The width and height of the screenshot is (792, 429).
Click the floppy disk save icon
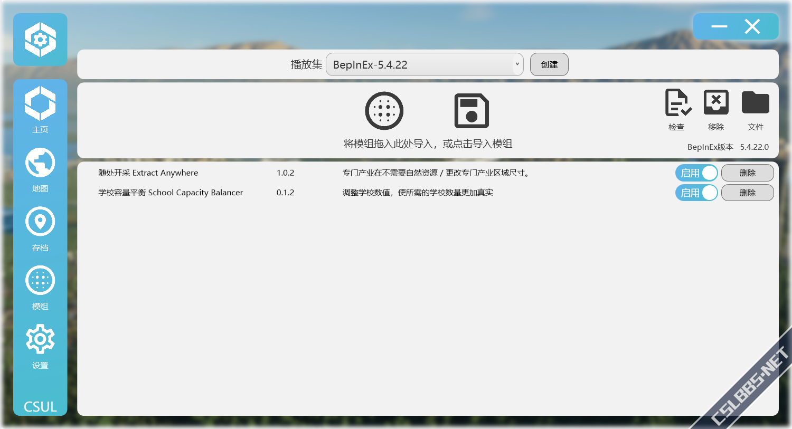pyautogui.click(x=472, y=111)
